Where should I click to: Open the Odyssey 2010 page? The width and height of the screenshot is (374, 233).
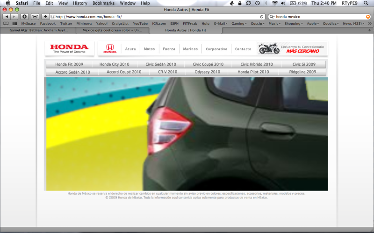(x=207, y=72)
